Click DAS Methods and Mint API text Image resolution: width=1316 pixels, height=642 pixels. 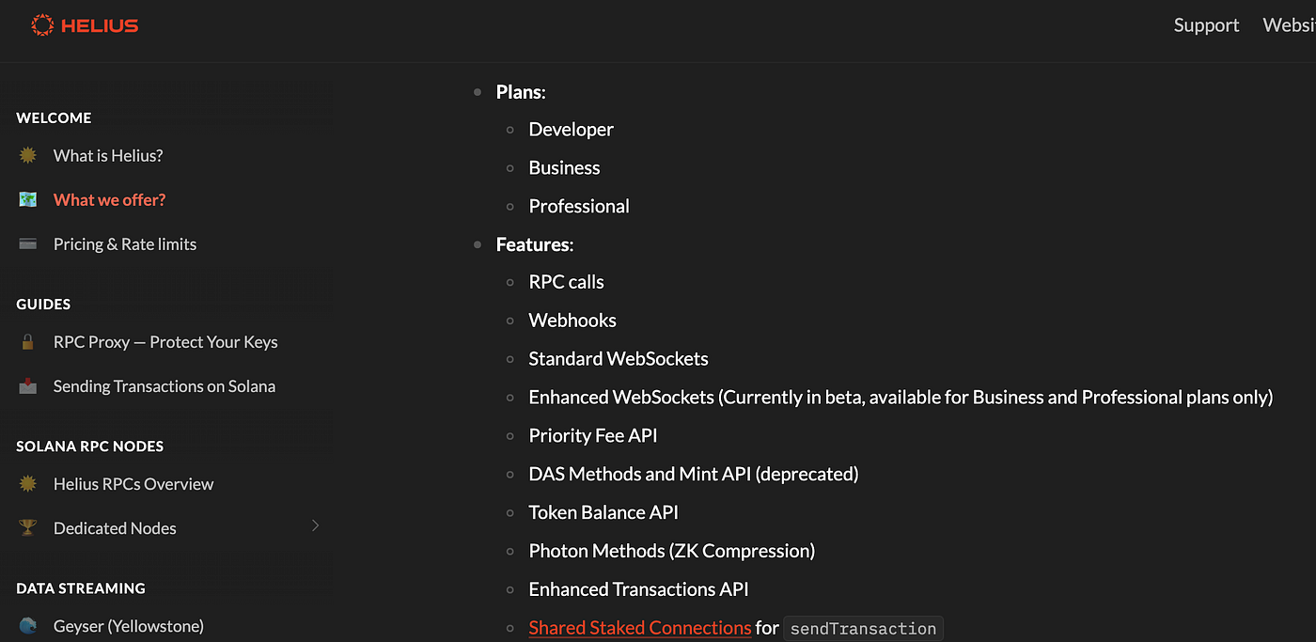tap(694, 475)
